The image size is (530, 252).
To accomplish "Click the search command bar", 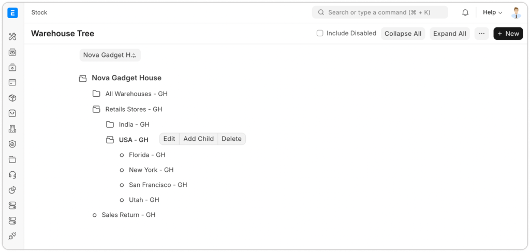I will (379, 12).
